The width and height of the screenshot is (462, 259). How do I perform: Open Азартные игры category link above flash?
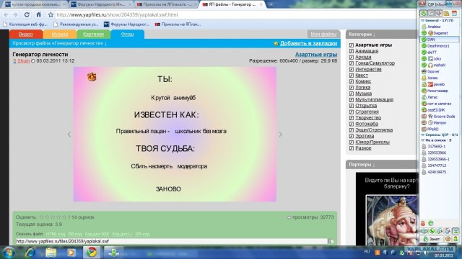[x=316, y=55]
